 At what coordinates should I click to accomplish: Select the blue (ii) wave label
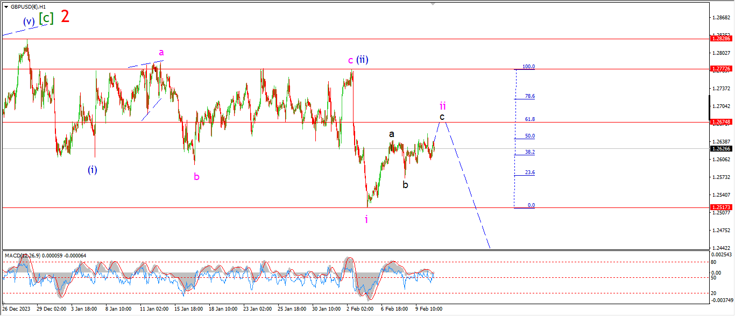363,60
